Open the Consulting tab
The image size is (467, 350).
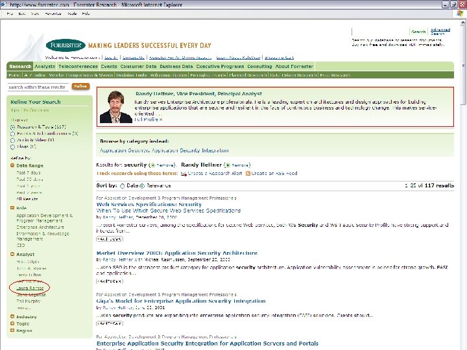coord(259,66)
